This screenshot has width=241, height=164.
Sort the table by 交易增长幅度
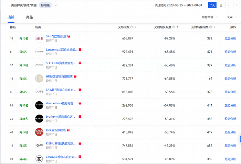(178, 27)
